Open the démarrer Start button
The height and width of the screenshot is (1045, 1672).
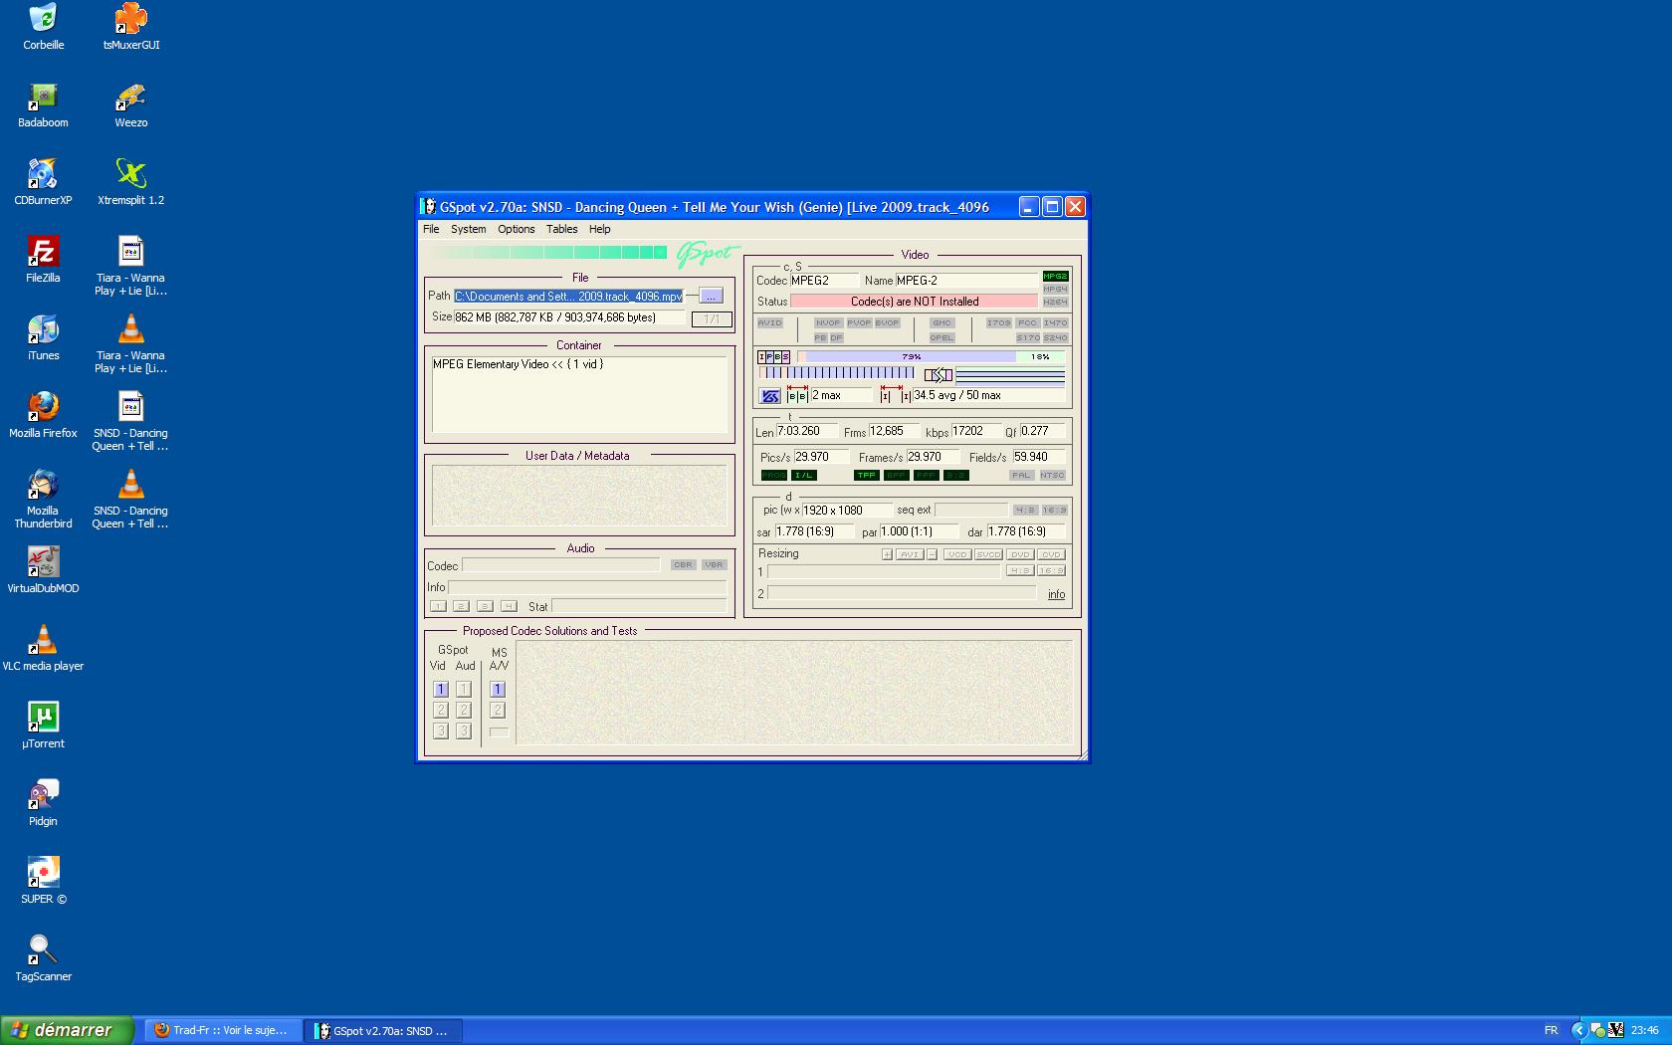[67, 1030]
